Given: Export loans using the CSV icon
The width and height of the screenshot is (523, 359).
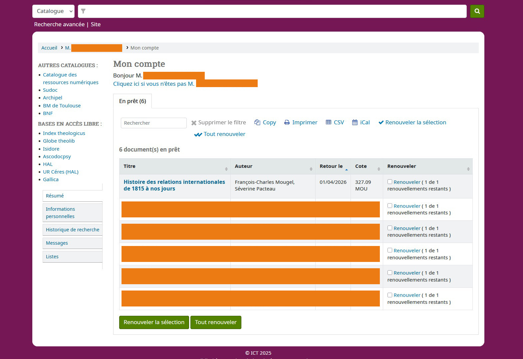Looking at the screenshot, I should point(329,122).
